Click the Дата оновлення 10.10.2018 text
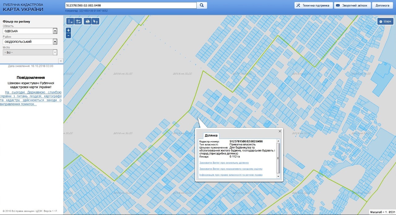 (31, 66)
